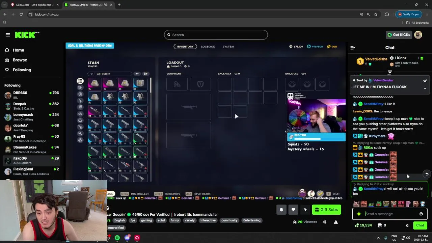Open FrayRS channel in Following list
Screen dimensions: 432x243
tap(31, 139)
